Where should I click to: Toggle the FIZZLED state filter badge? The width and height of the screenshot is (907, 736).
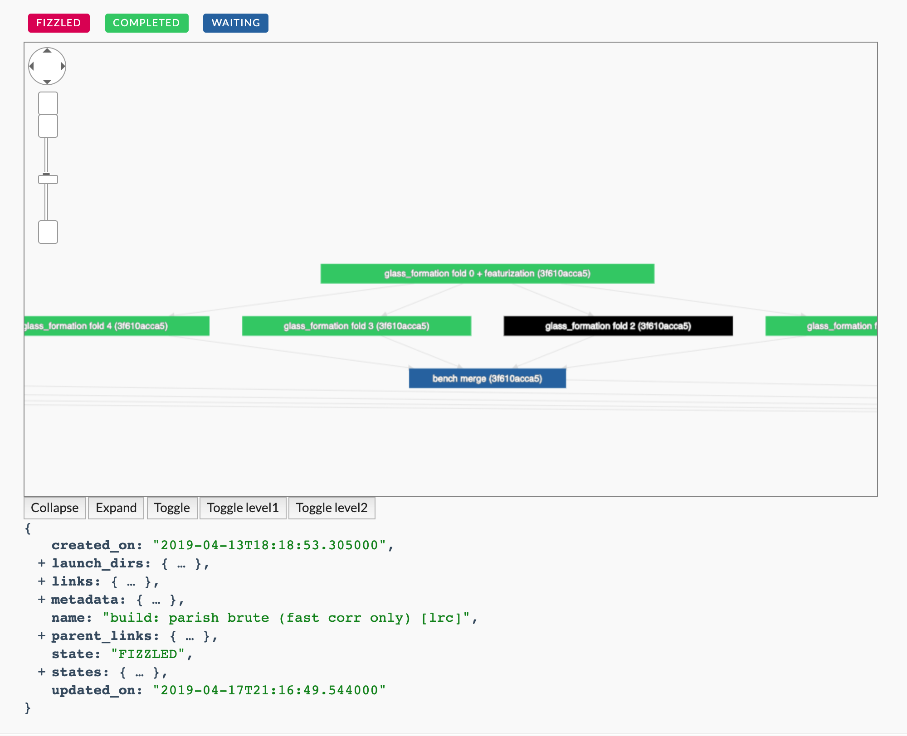[59, 23]
